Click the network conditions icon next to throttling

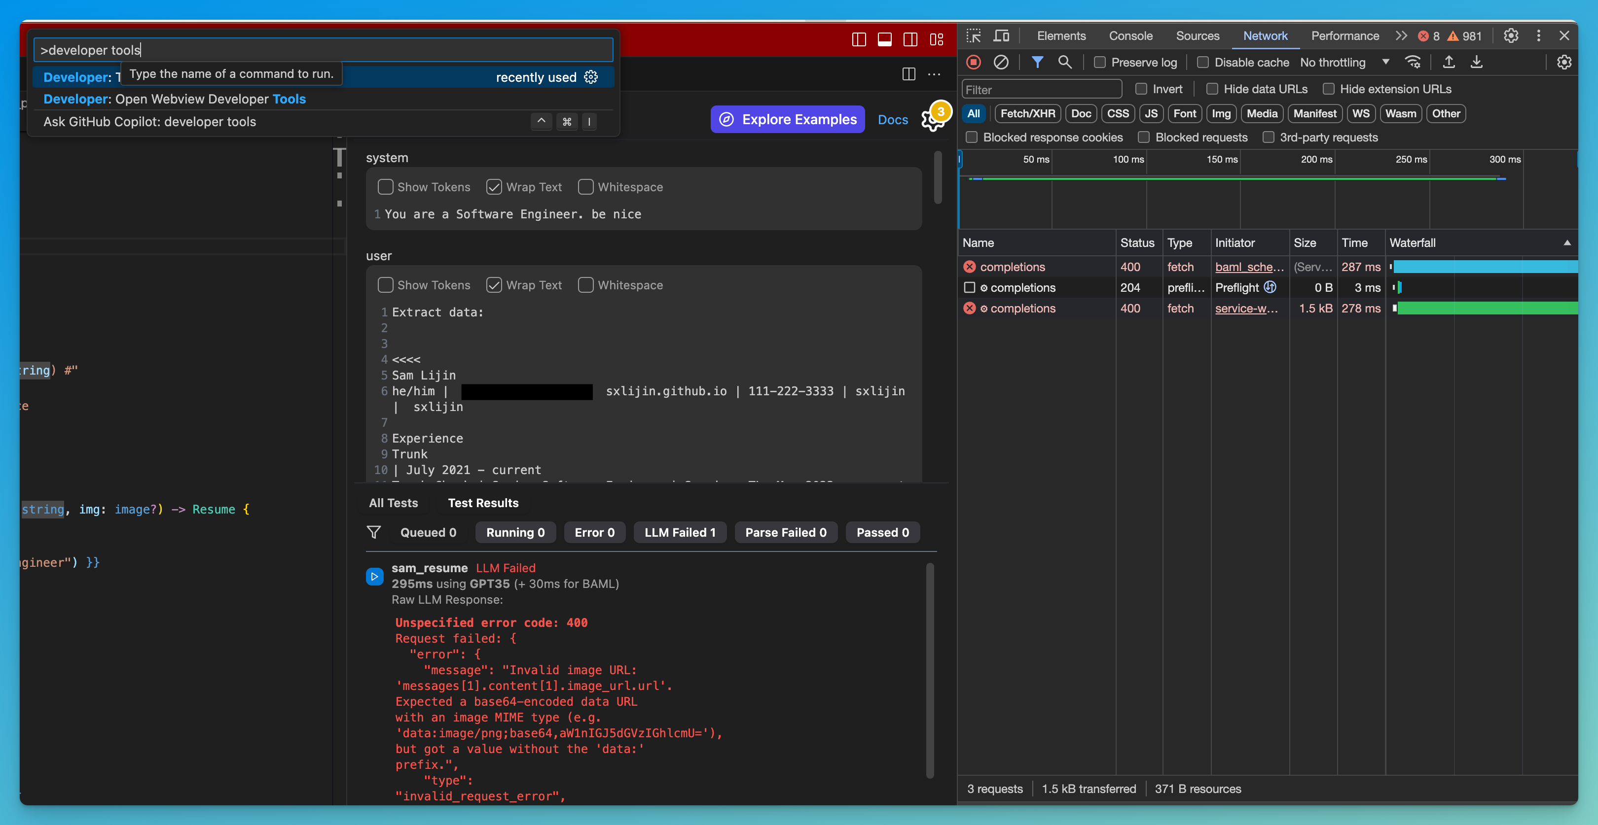coord(1413,62)
